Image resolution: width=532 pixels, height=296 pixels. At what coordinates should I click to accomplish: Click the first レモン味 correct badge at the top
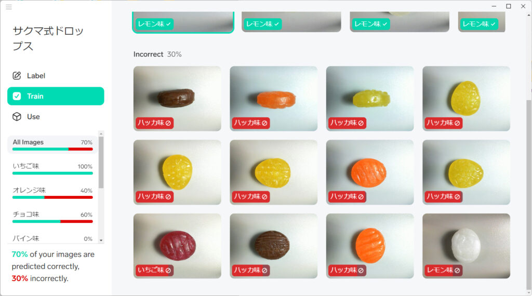[154, 24]
